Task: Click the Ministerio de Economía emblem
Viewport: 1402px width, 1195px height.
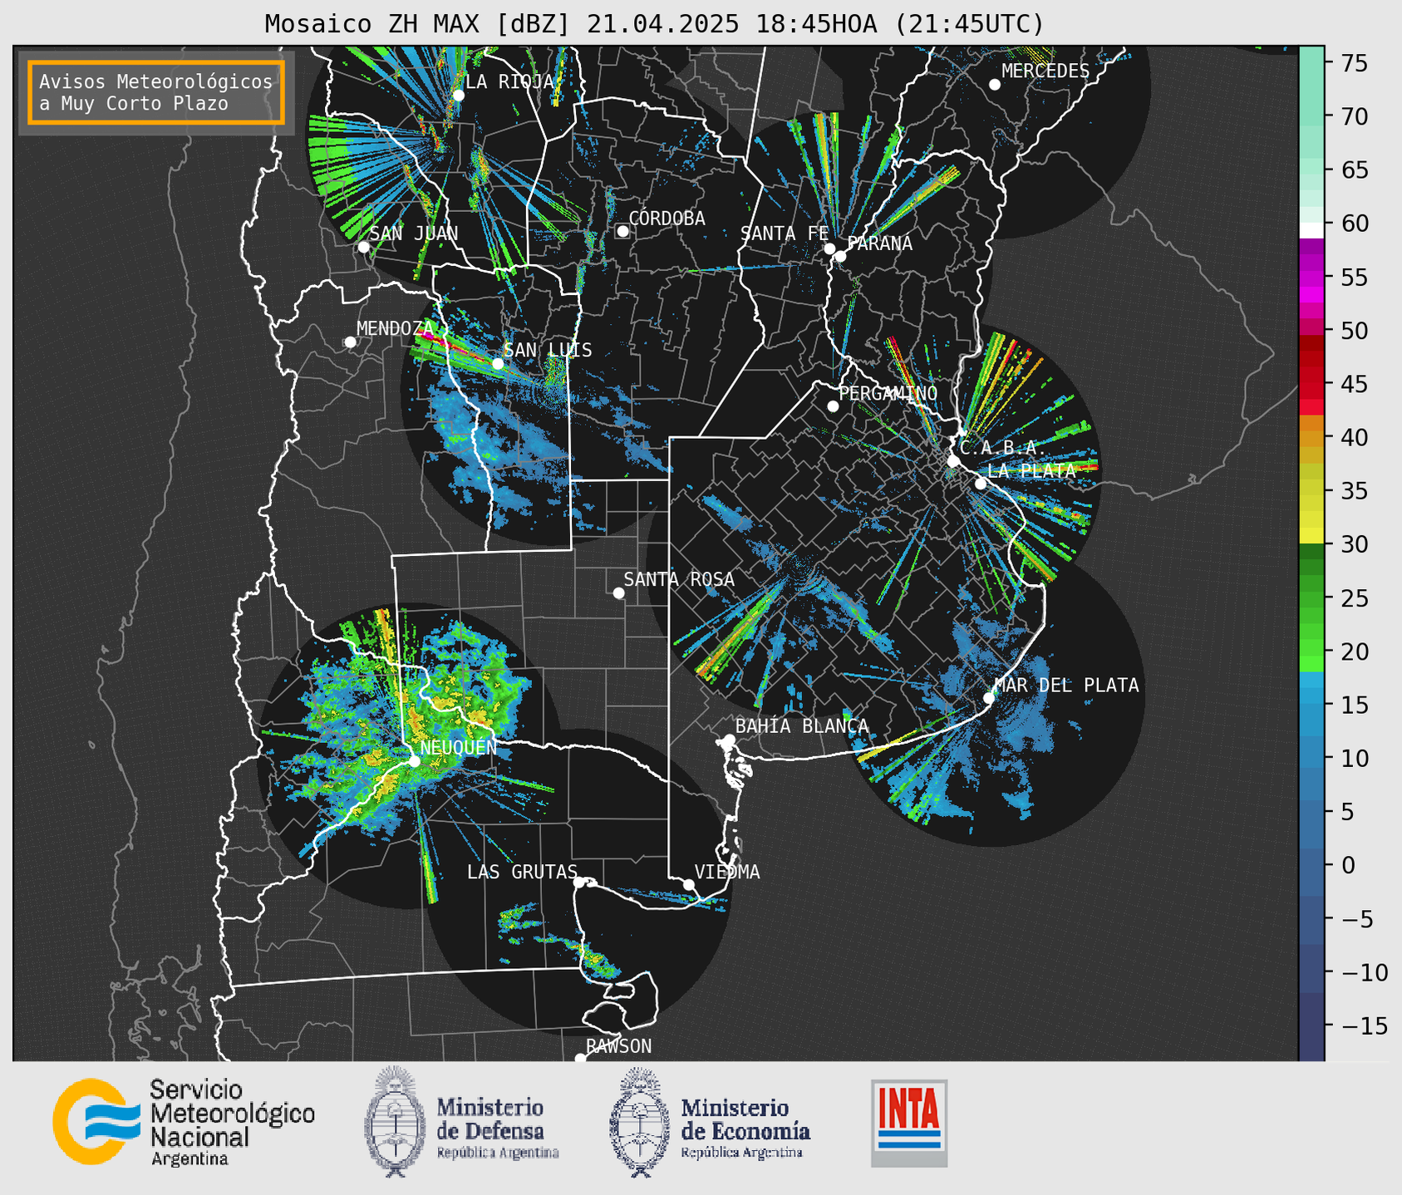Action: (x=639, y=1122)
